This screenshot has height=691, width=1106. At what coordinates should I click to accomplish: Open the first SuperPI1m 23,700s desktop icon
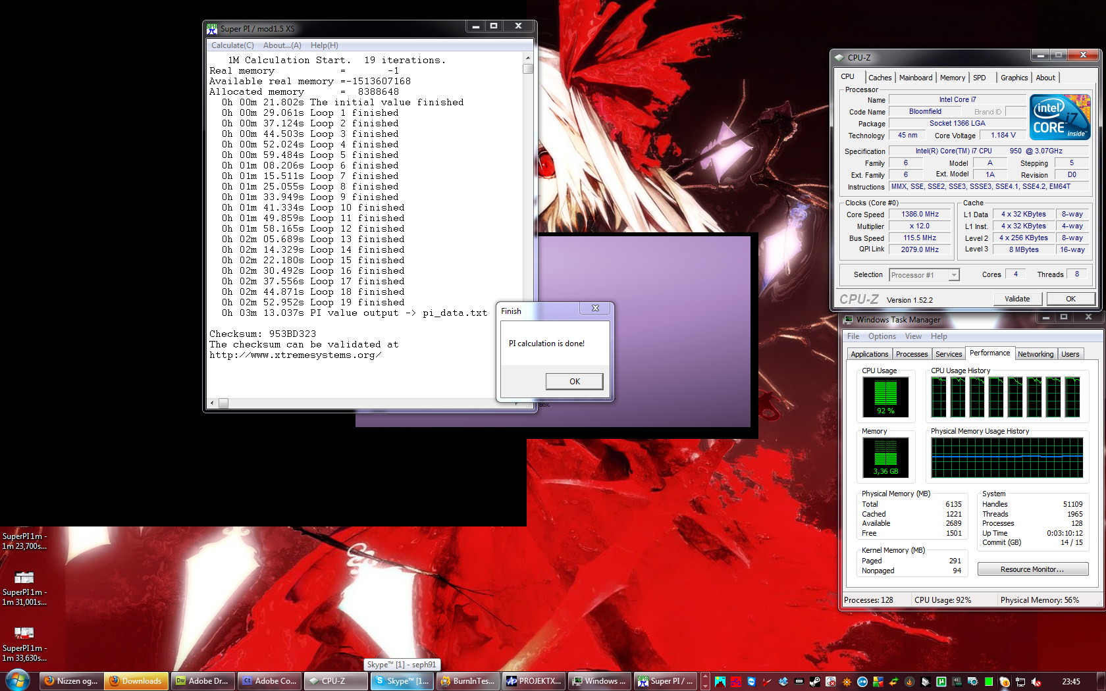pos(24,541)
